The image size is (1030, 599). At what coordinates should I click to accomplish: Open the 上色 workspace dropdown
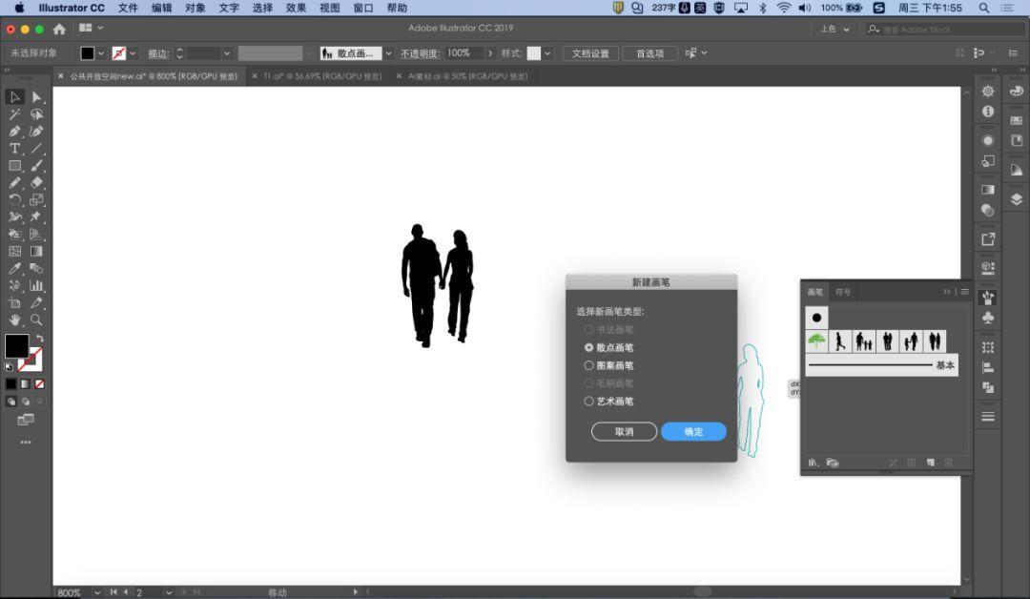(x=834, y=29)
